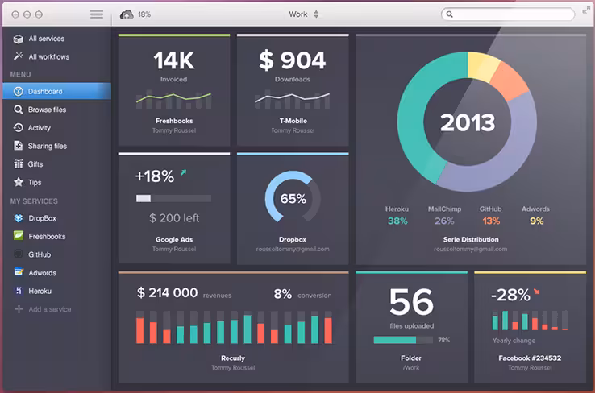
Task: Click the Yearly change mini bar chart
Action: tap(530, 321)
